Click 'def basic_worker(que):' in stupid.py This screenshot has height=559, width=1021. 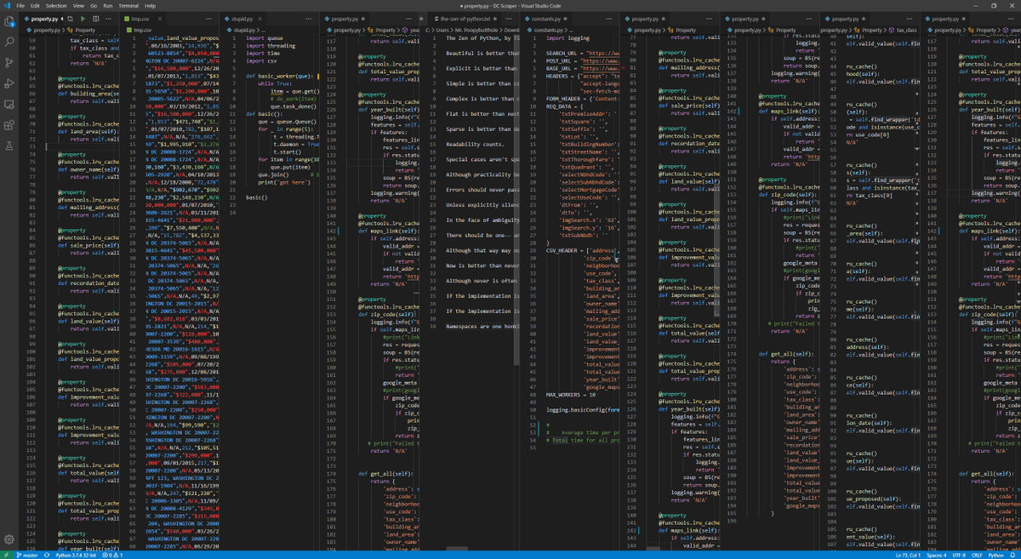281,76
